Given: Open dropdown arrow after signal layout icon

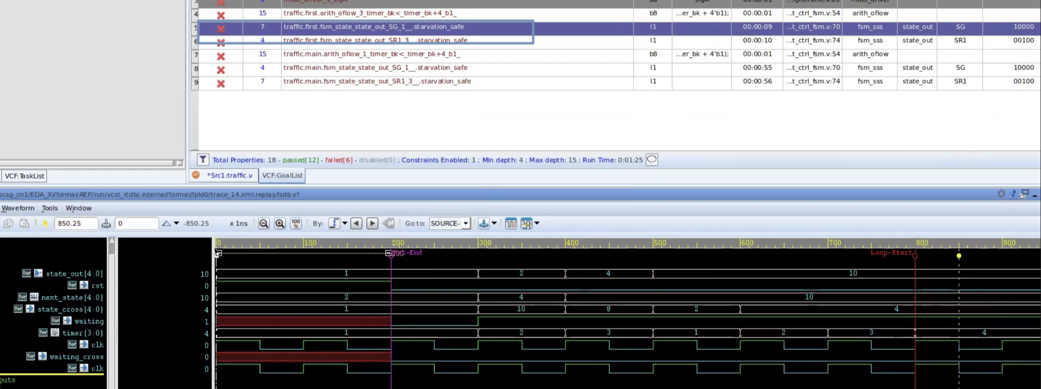Looking at the screenshot, I should (537, 223).
